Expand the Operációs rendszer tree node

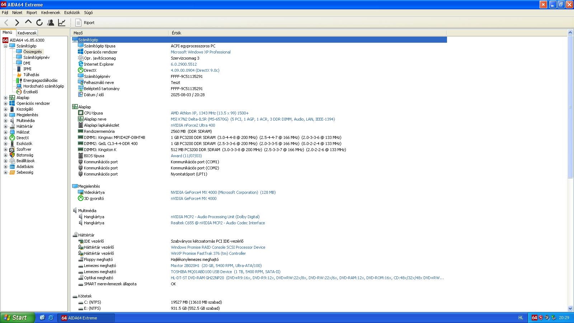click(x=5, y=103)
